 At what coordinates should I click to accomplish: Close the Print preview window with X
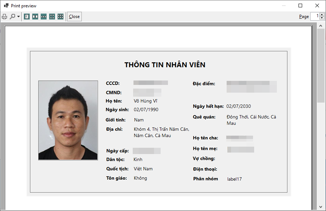(317, 6)
